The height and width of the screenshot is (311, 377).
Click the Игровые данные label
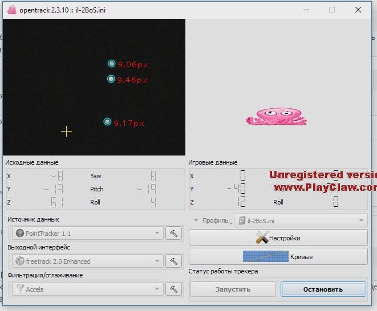(213, 162)
